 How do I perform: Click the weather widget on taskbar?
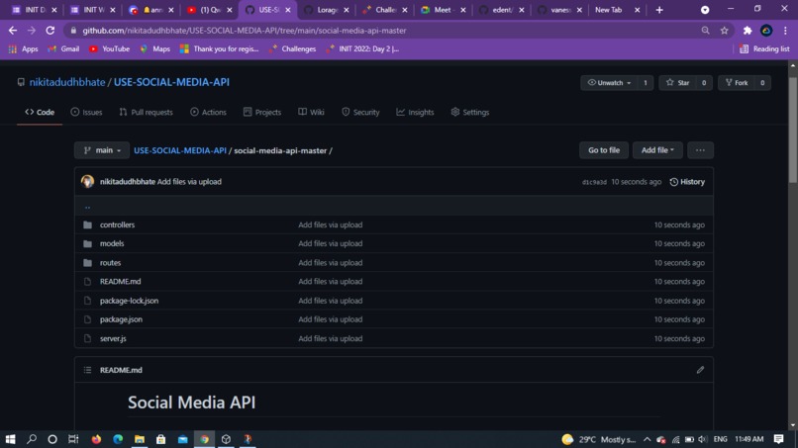[x=598, y=439]
